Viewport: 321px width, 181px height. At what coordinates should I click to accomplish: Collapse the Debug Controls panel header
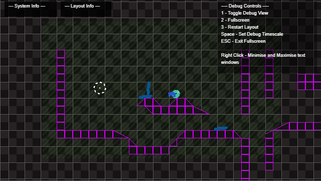click(245, 6)
